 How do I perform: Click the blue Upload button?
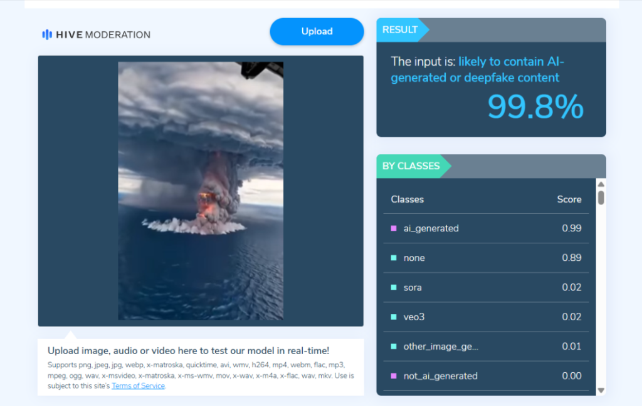[x=317, y=31]
